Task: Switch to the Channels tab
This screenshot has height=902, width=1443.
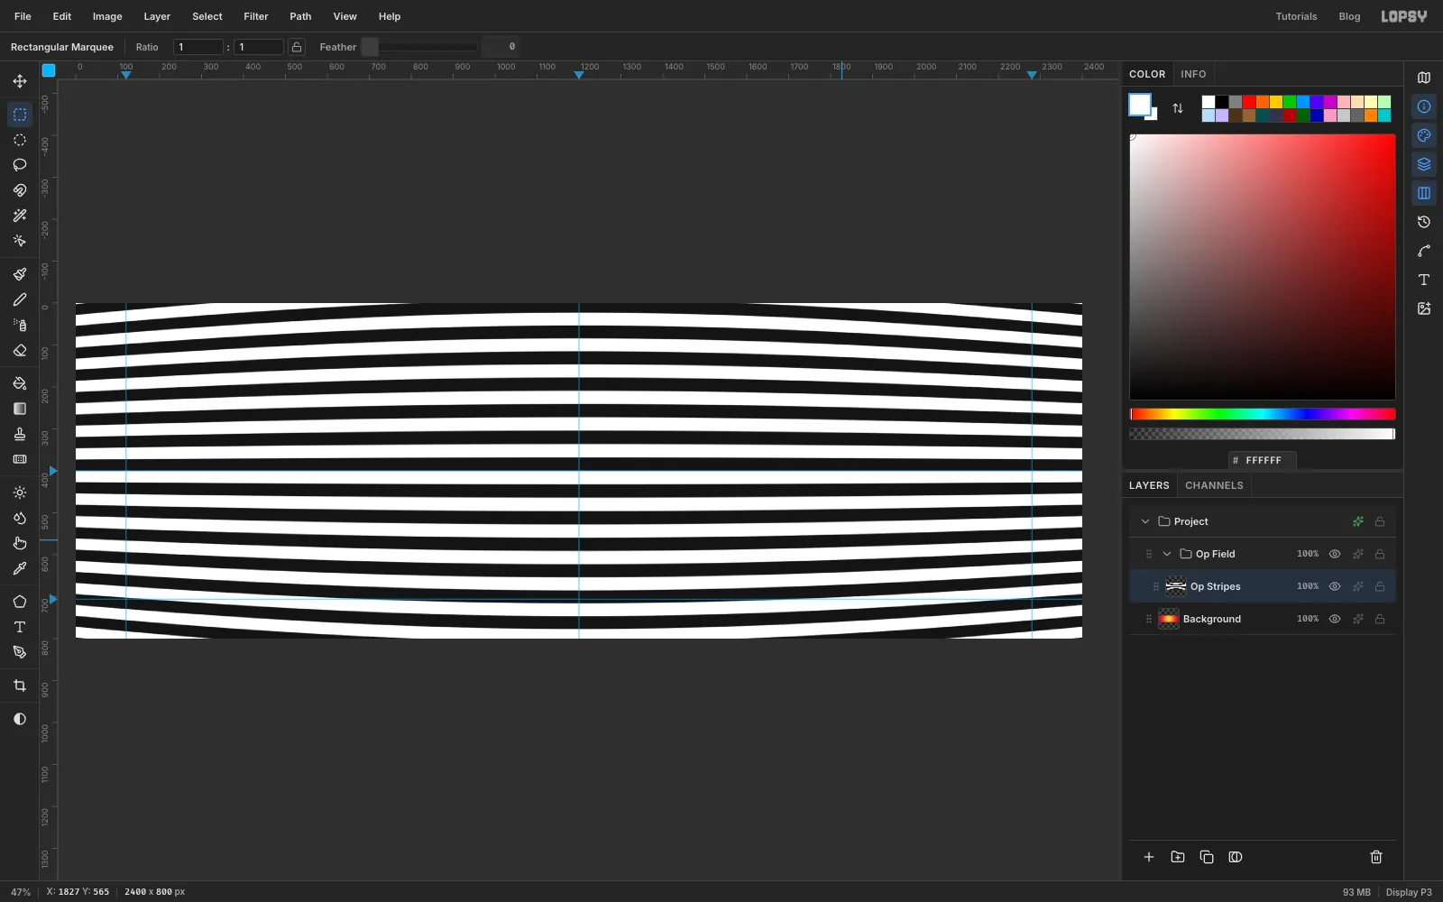Action: [1214, 485]
